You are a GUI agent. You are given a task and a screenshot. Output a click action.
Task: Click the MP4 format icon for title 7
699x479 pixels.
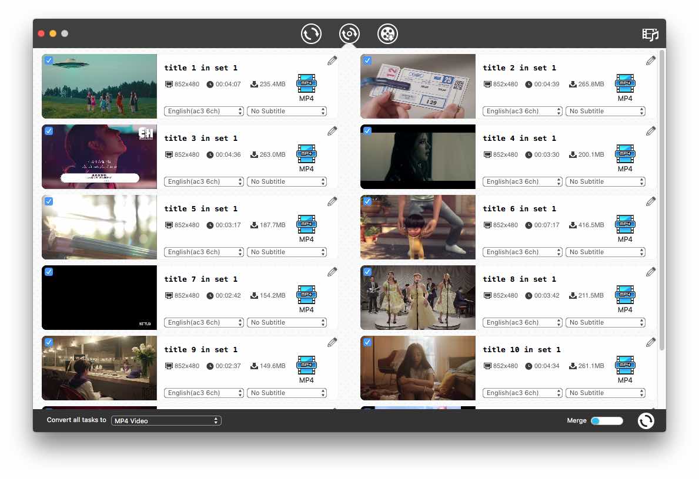point(306,295)
